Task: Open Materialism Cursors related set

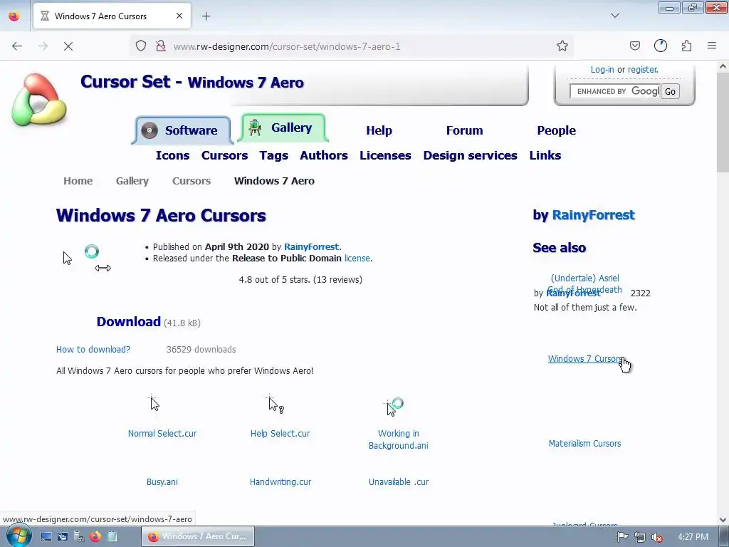Action: coord(585,443)
